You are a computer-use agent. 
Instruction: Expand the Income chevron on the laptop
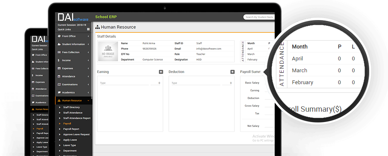(x=88, y=60)
